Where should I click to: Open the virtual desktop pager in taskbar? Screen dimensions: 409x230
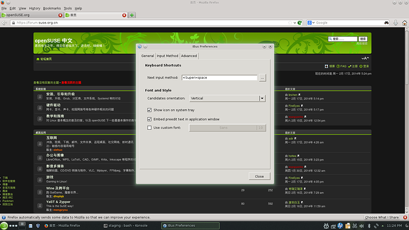click(22, 226)
